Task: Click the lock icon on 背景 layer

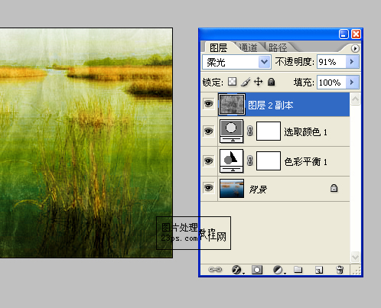Action: [x=334, y=188]
